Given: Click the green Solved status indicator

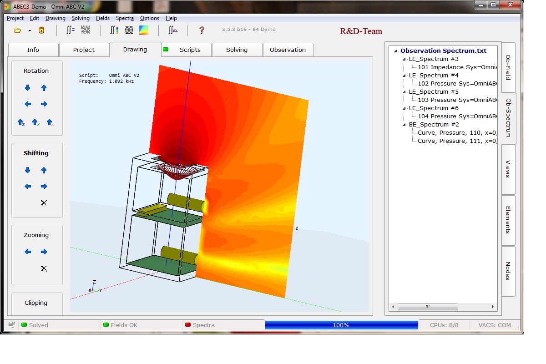Looking at the screenshot, I should [24, 325].
